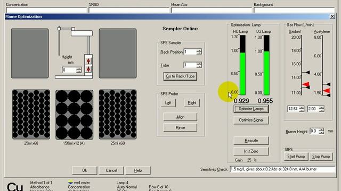Adjust the Acetylene flow spinner
Screen dimensions: 341x191
pyautogui.click(x=321, y=109)
